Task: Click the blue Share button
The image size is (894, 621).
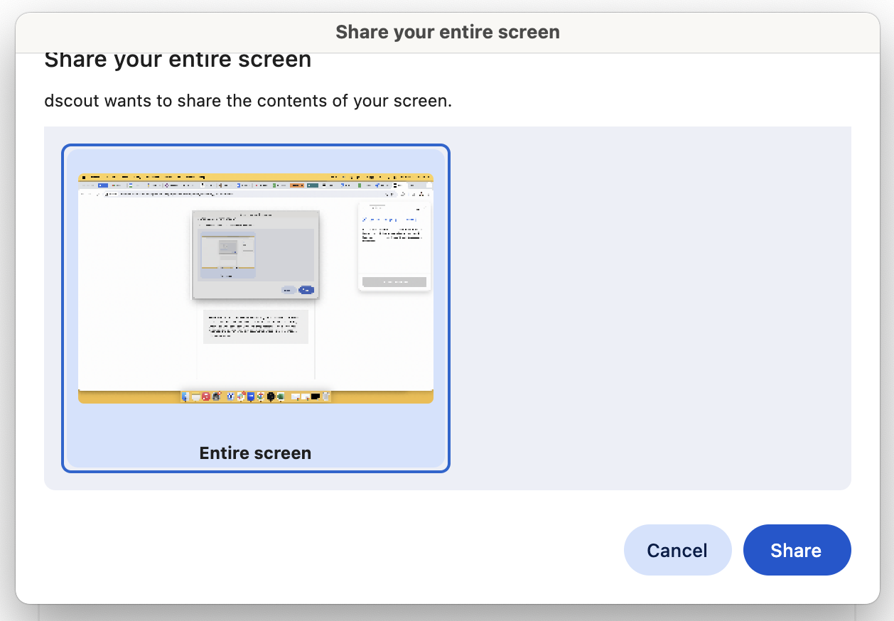Action: coord(797,549)
